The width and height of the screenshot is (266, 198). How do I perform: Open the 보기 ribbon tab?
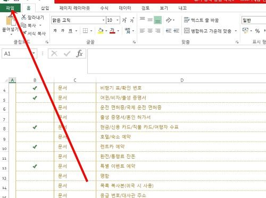click(164, 8)
